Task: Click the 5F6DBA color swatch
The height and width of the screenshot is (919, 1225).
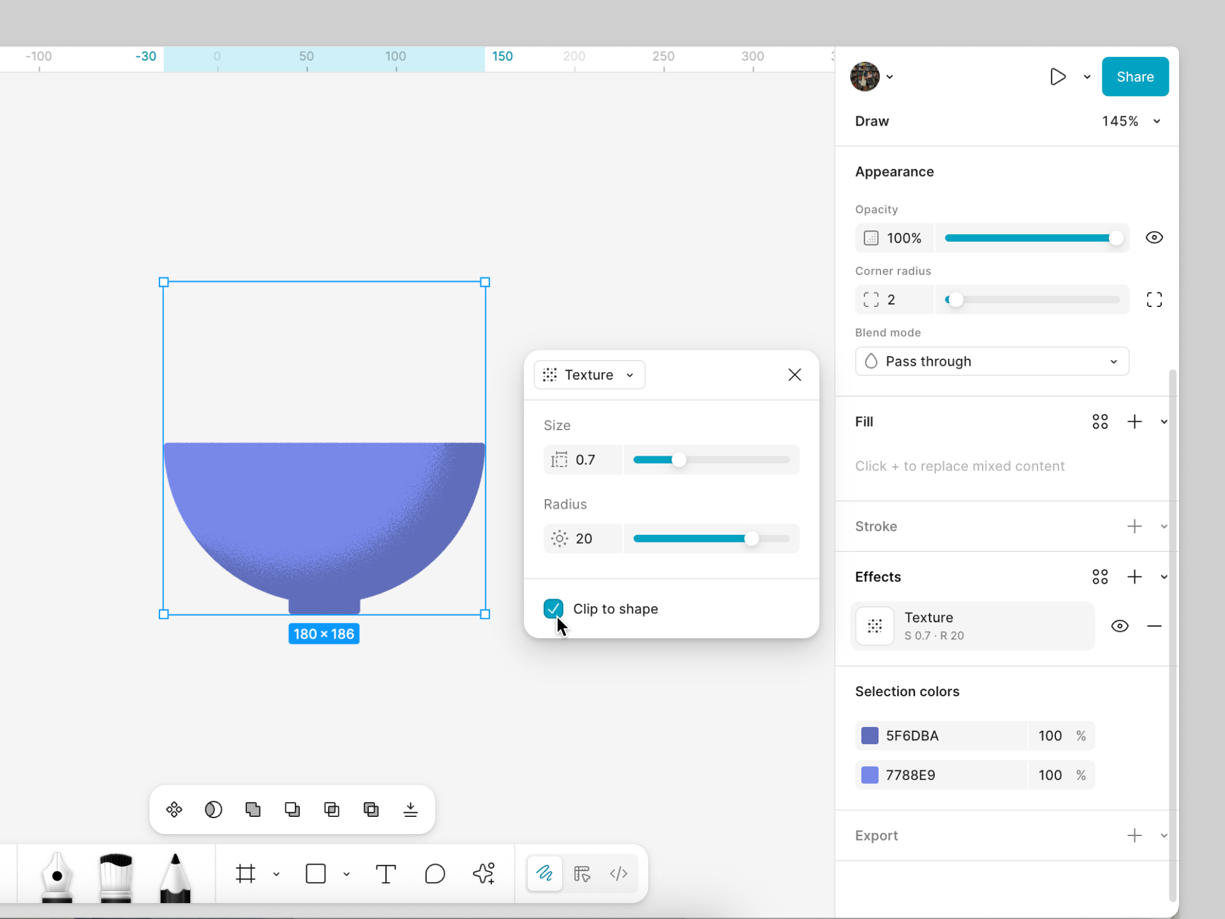Action: pos(870,736)
